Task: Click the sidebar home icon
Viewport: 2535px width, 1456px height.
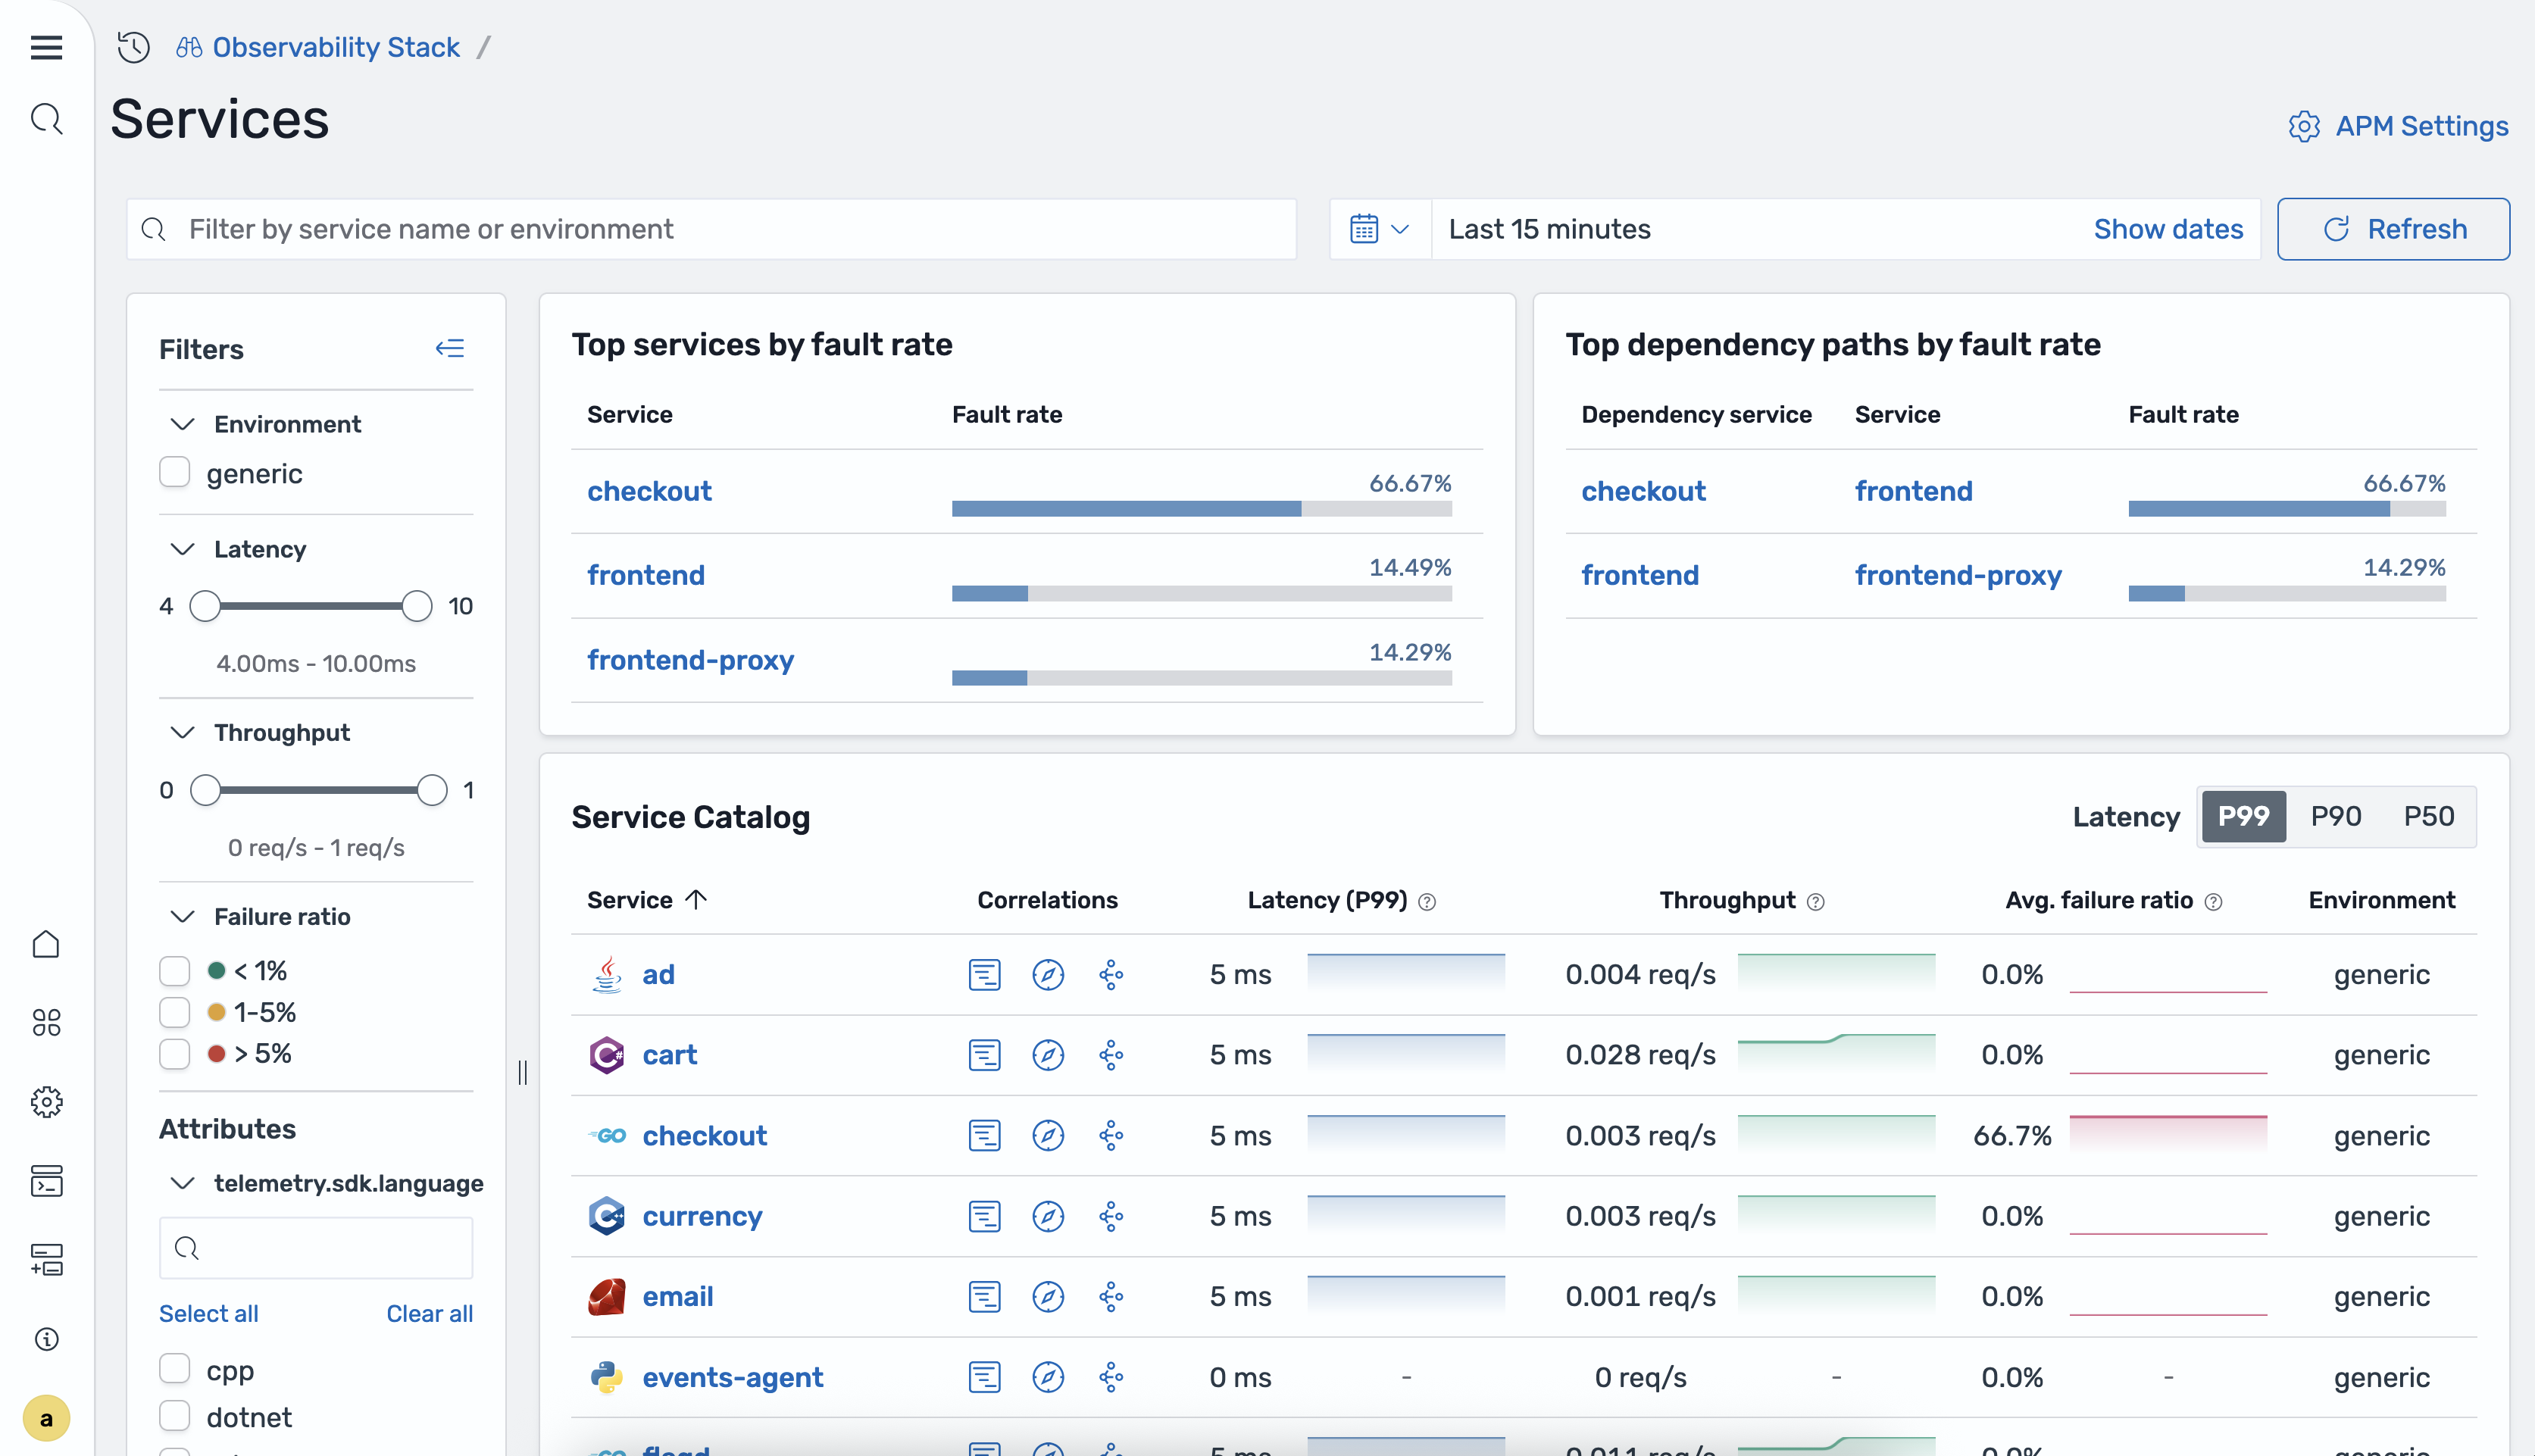Action: pos(46,944)
